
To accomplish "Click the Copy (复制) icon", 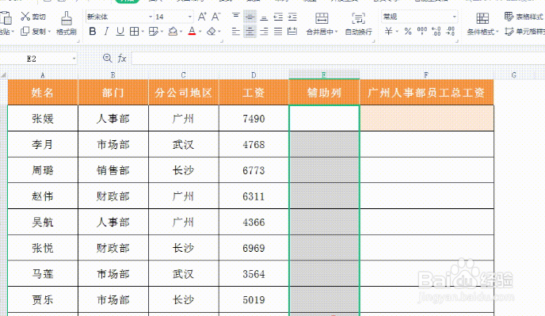I will pos(25,32).
